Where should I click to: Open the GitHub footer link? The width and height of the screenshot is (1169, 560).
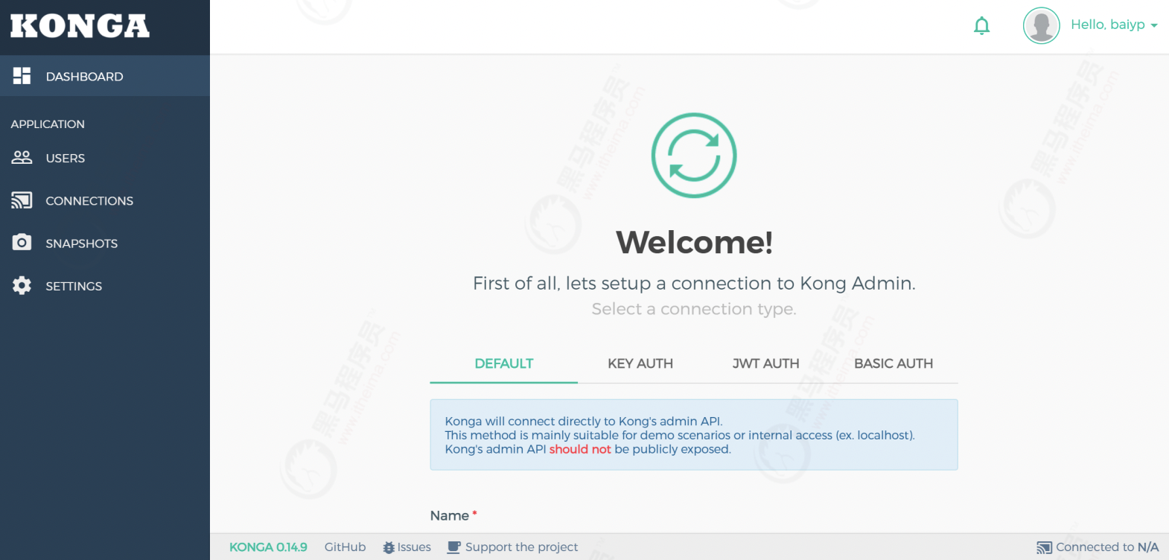pyautogui.click(x=345, y=547)
